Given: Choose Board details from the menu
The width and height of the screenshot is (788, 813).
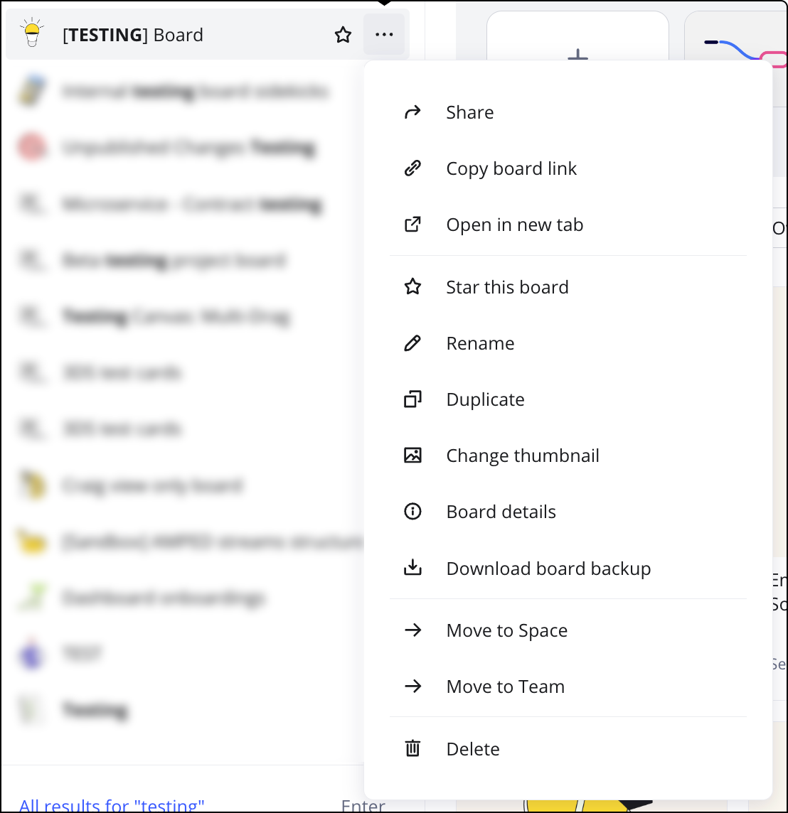Looking at the screenshot, I should [501, 511].
